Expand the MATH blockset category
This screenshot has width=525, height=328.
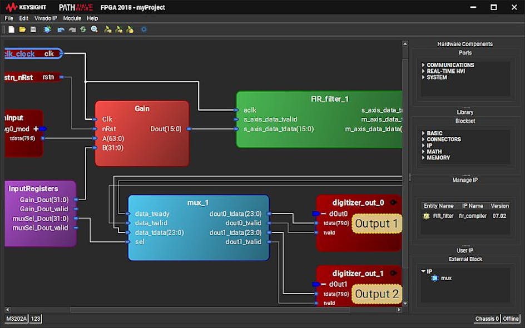pos(433,151)
